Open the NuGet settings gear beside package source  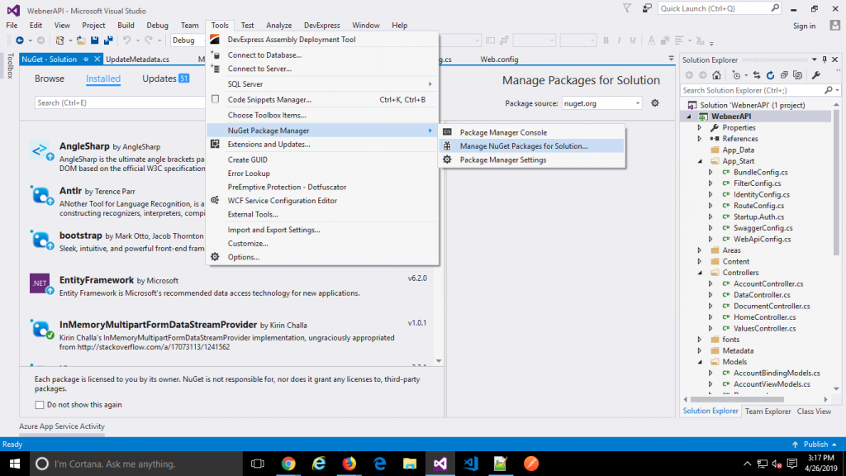[x=655, y=102]
